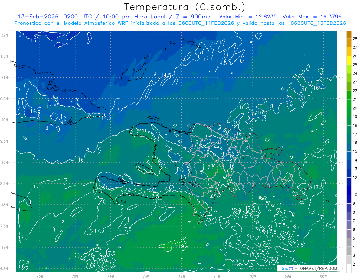The image size is (363, 280).
Task: Click the "10" label on the color scale
Action: (355, 195)
